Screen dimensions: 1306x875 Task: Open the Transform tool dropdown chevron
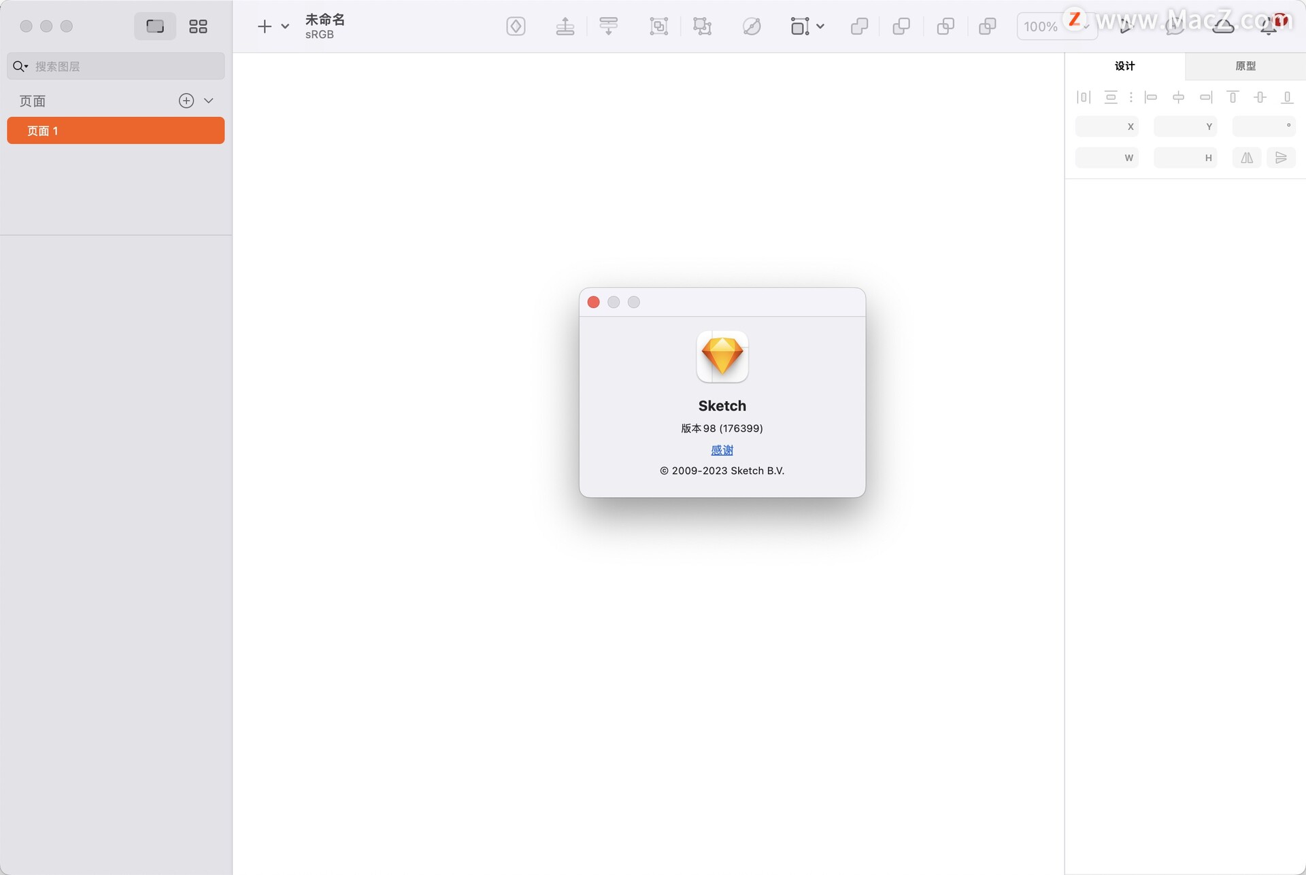[820, 27]
